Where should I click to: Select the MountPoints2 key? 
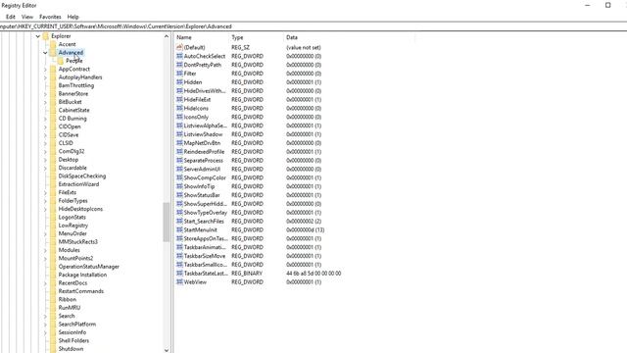pos(75,258)
